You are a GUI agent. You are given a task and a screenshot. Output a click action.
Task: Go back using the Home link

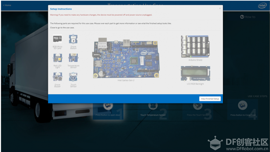[7, 5]
